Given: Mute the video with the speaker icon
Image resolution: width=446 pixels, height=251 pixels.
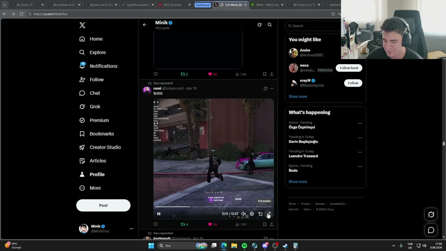Looking at the screenshot, I should point(244,214).
